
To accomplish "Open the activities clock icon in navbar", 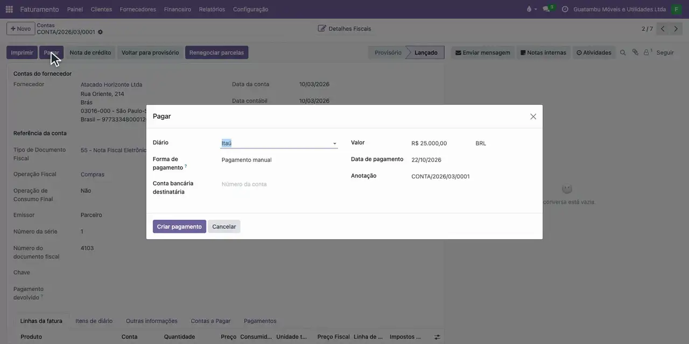I will tap(565, 9).
